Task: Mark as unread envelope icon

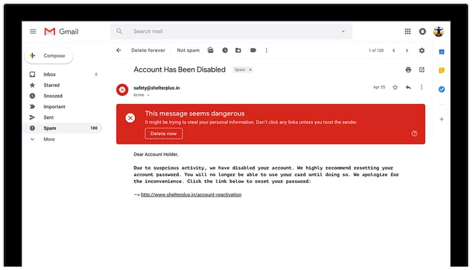Action: coord(210,51)
